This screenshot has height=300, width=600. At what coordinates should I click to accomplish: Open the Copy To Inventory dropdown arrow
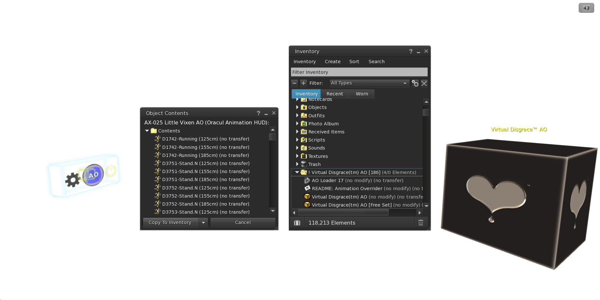point(203,222)
